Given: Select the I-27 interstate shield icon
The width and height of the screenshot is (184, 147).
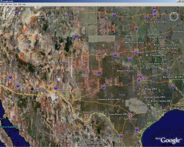Looking at the screenshot, I should pos(99,73).
